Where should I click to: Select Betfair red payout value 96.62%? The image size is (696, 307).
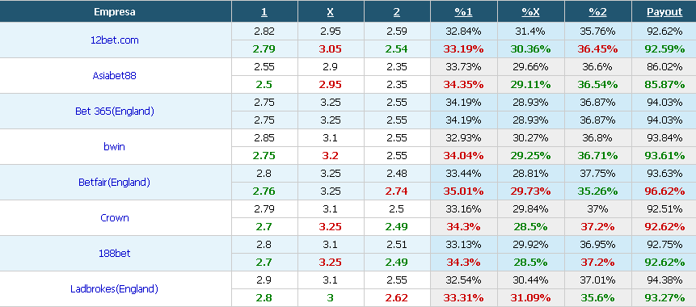pos(664,191)
